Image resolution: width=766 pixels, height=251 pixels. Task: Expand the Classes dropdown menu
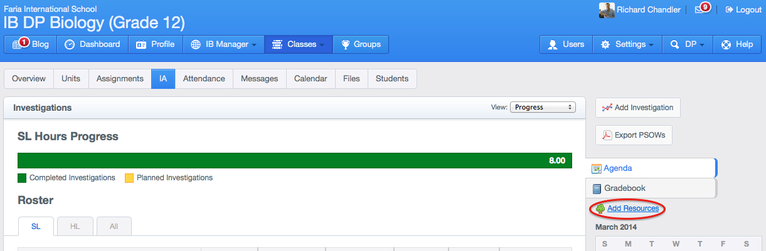point(299,44)
